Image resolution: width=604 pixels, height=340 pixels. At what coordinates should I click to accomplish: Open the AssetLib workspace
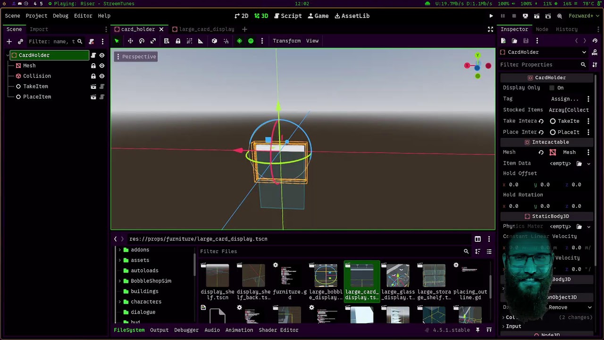[352, 16]
